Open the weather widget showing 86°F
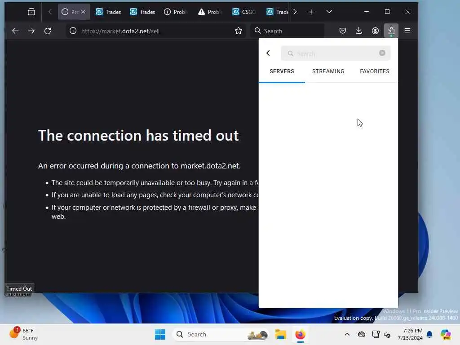460x345 pixels. (24, 334)
